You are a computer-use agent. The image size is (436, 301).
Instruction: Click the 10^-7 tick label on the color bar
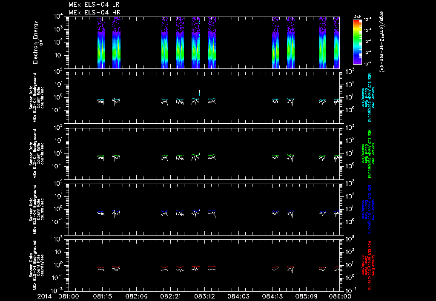tap(367, 64)
